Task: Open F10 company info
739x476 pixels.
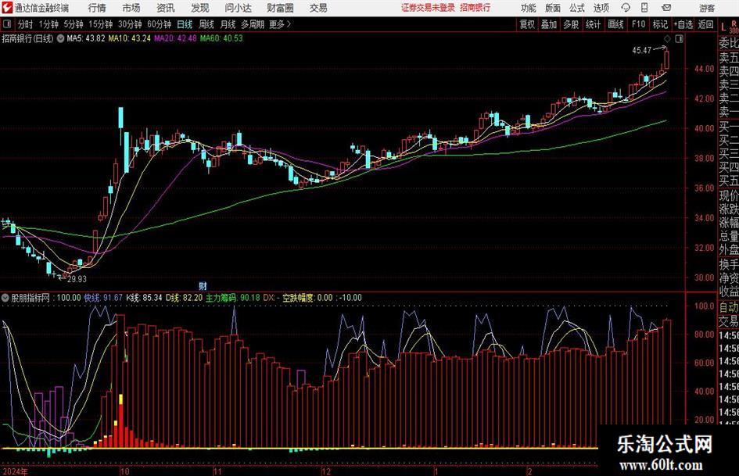Action: coord(638,24)
